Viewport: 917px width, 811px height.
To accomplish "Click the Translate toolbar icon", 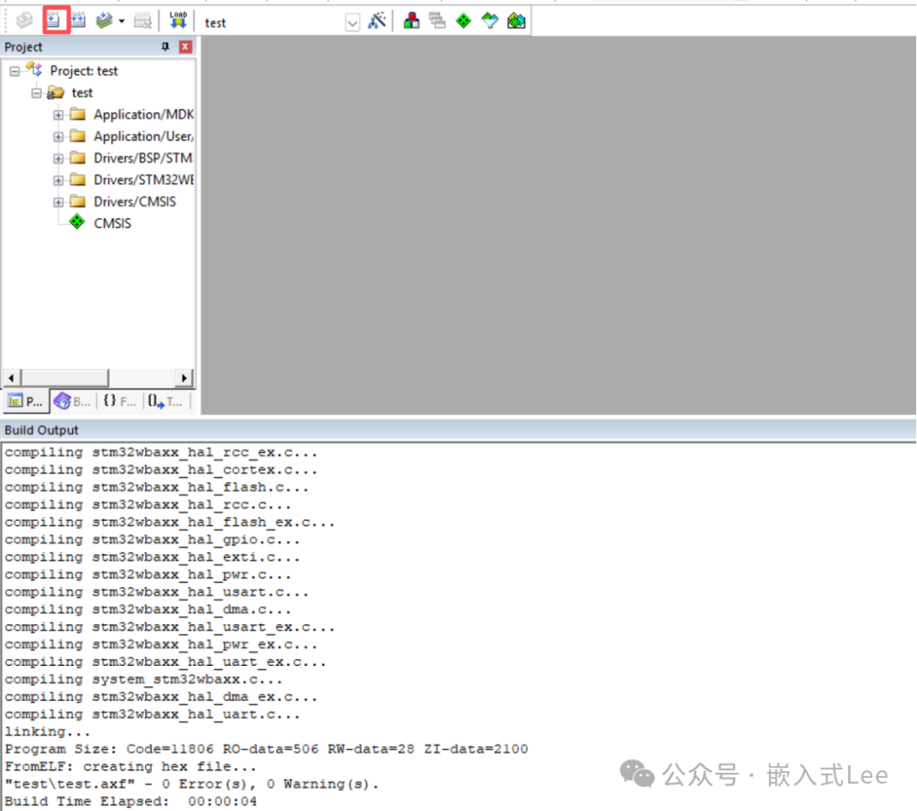I will 25,21.
